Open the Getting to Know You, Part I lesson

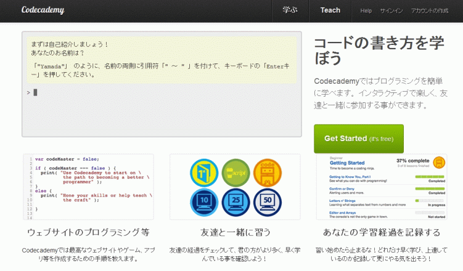(350, 177)
